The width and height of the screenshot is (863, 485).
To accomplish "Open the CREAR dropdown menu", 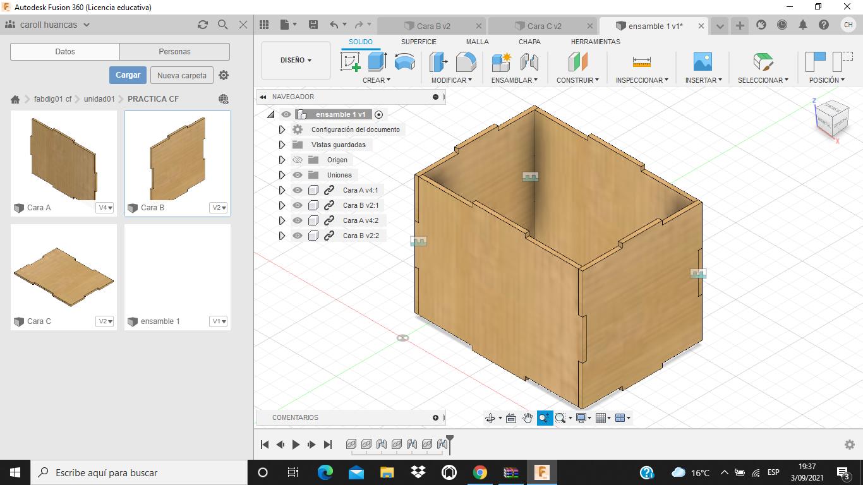I will 377,80.
